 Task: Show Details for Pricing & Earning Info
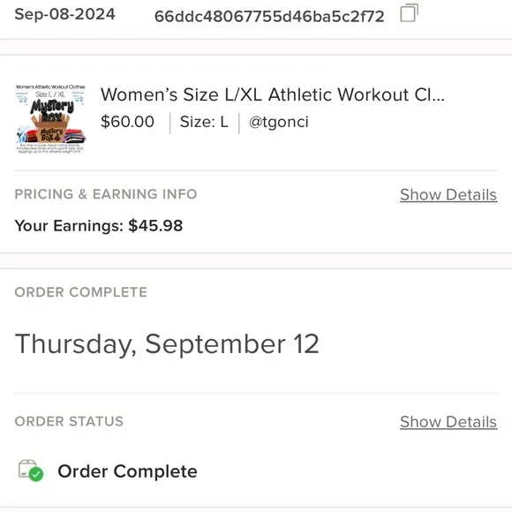[448, 195]
